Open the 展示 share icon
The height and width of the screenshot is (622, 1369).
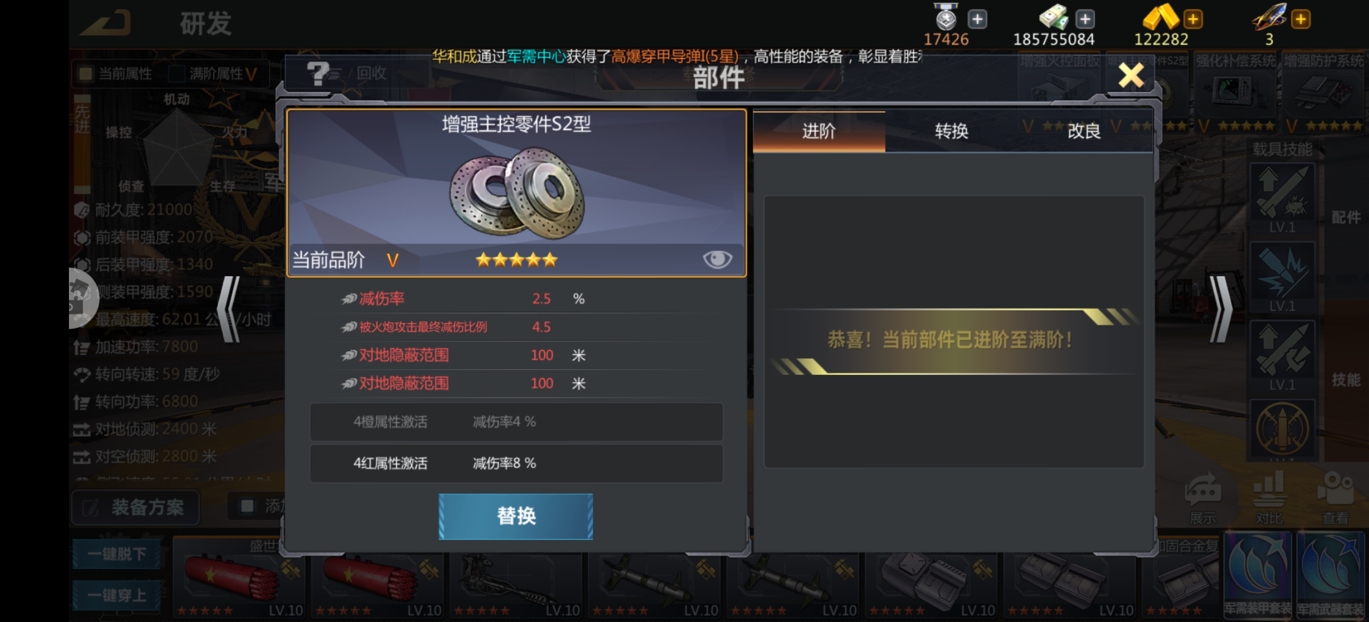point(1203,498)
